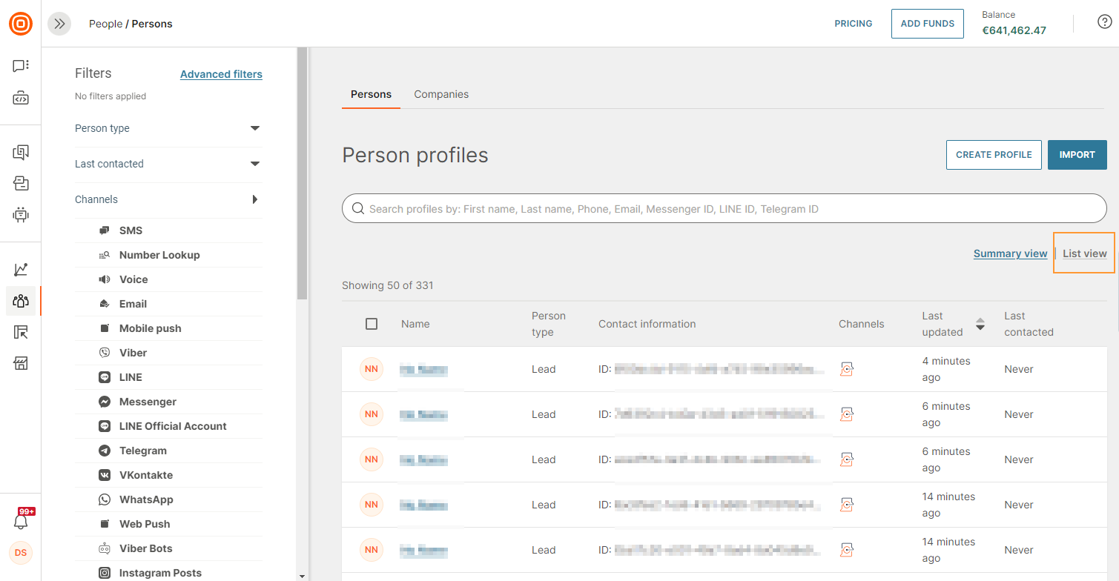Click the DS user avatar
This screenshot has height=581, width=1119.
pyautogui.click(x=21, y=553)
